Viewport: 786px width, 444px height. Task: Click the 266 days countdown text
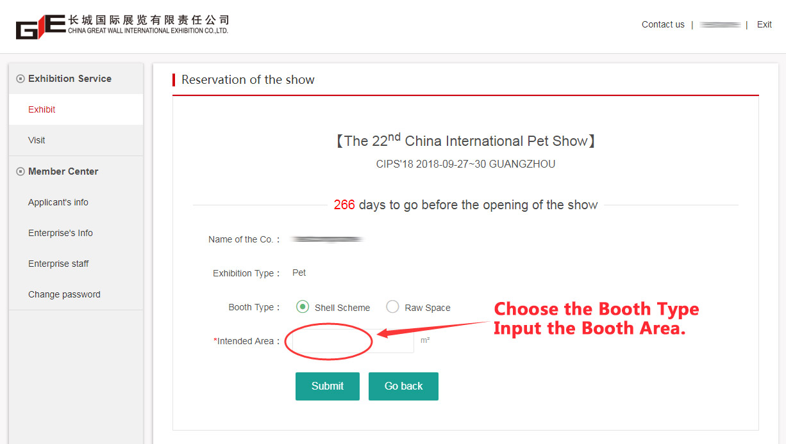[465, 205]
